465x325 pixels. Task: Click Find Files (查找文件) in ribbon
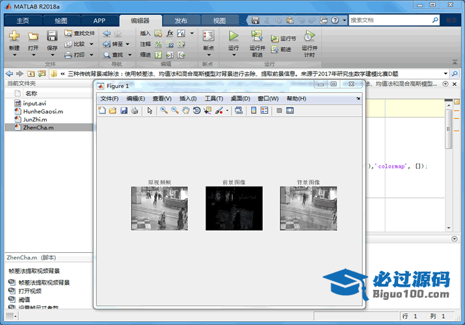click(79, 33)
